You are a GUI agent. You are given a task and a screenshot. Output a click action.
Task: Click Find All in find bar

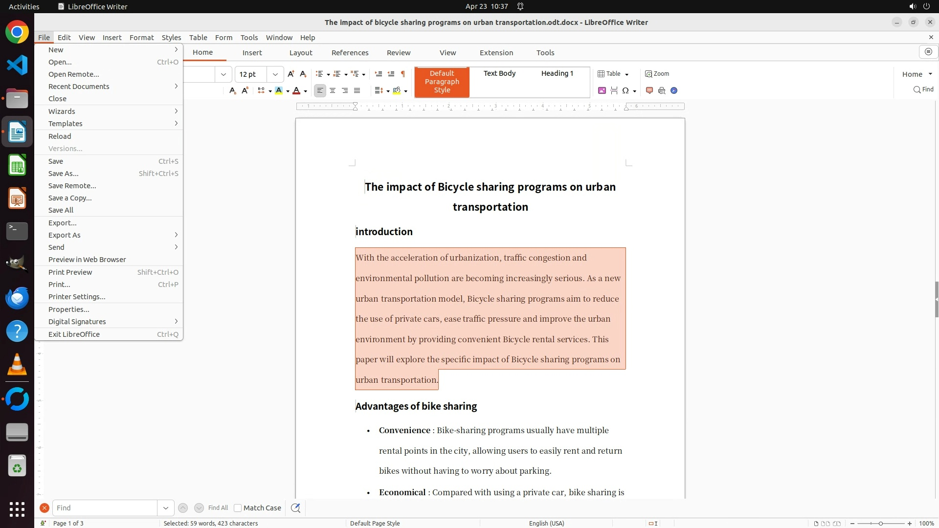(218, 508)
